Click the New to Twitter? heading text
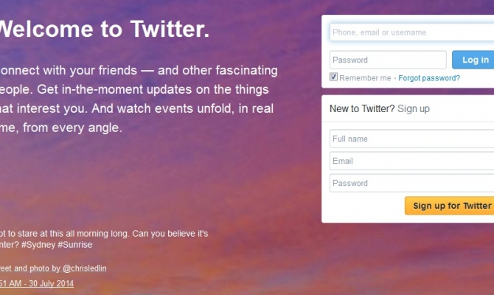This screenshot has height=295, width=494. (x=362, y=108)
